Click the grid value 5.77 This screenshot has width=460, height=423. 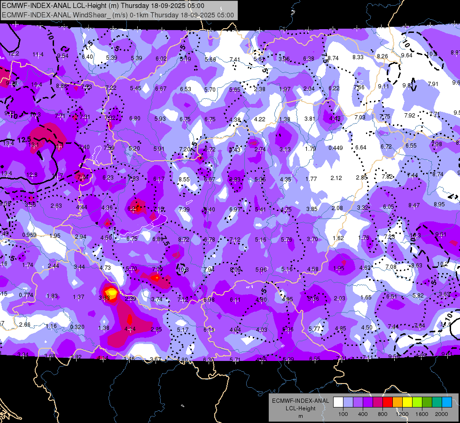(314, 329)
